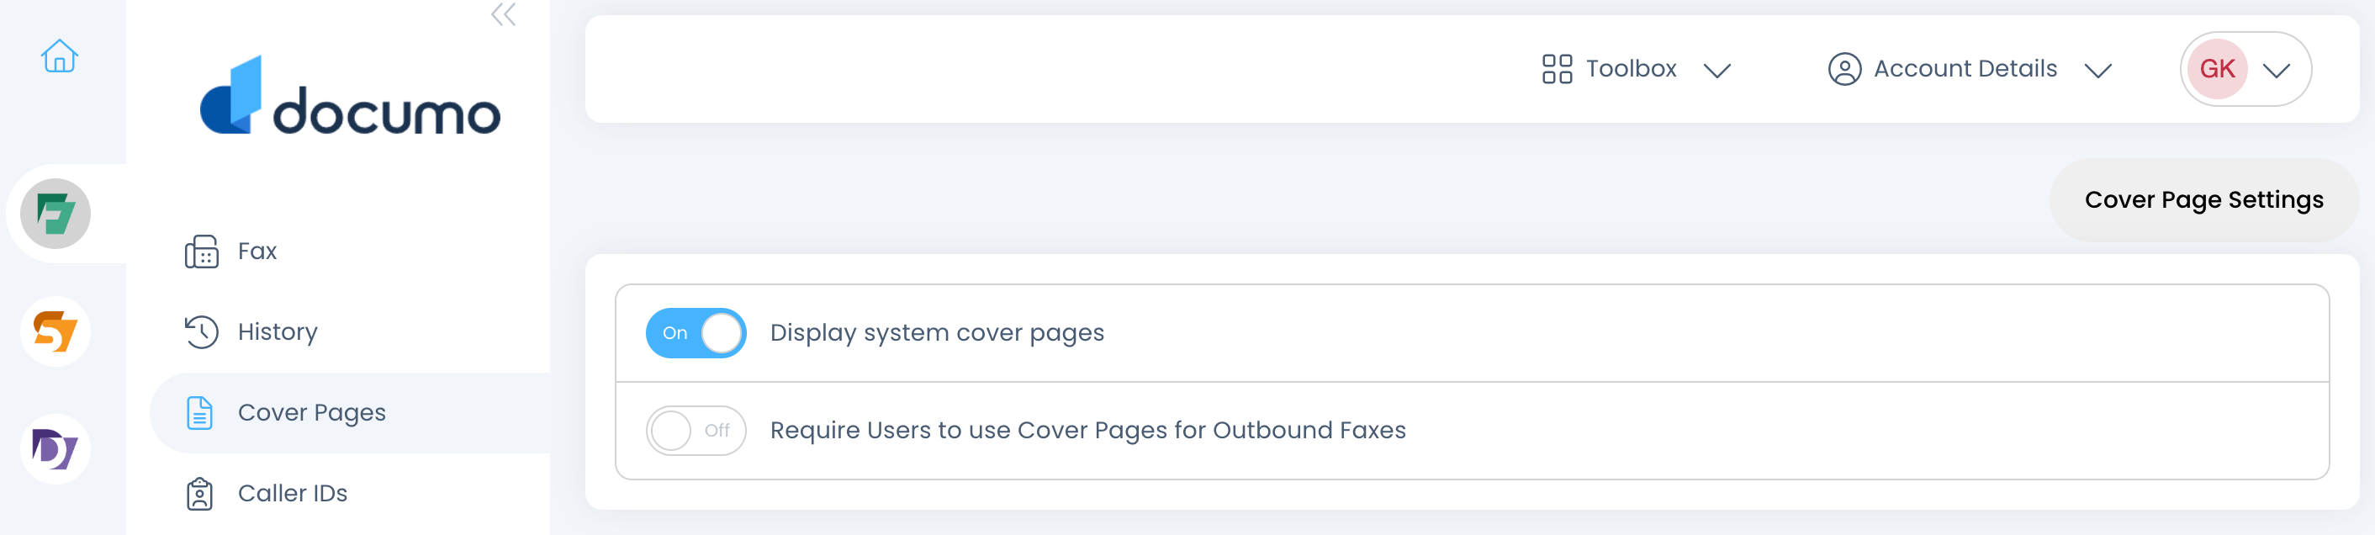Expand the Toolbox dropdown chevron
2375x535 pixels.
(1716, 71)
